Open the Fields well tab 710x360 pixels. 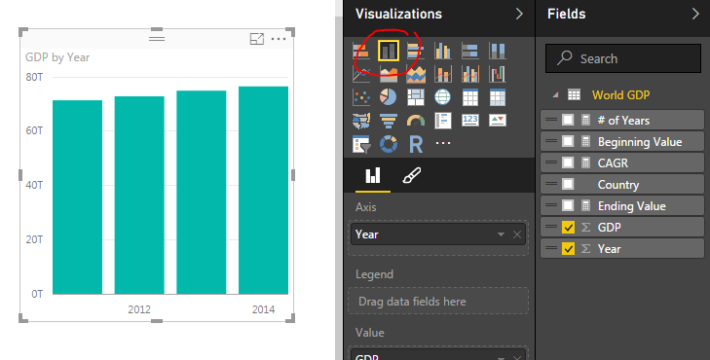(x=373, y=176)
